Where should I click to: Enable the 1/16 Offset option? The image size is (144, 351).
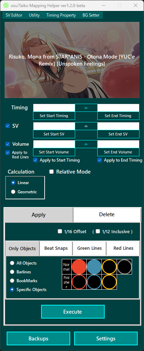[60, 231]
